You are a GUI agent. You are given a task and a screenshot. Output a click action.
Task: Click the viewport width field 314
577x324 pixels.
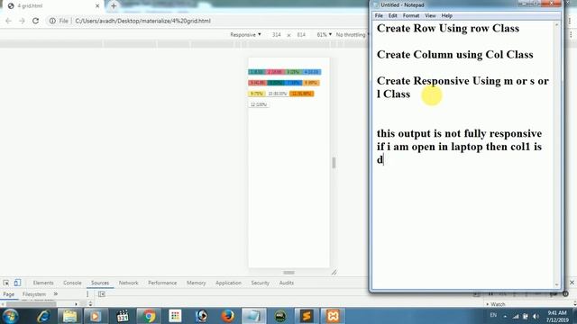[277, 34]
